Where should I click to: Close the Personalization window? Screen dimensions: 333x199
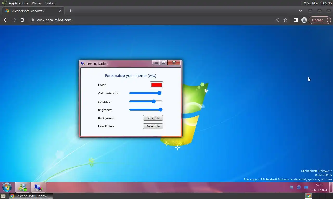[x=174, y=62]
